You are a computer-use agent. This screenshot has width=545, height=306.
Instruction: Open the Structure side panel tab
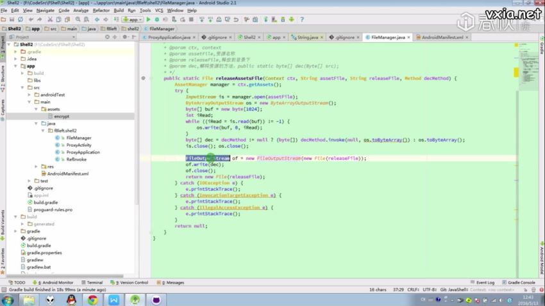point(3,76)
